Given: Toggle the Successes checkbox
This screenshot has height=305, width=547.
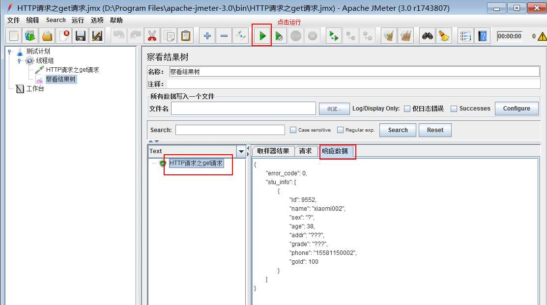Looking at the screenshot, I should click(454, 109).
